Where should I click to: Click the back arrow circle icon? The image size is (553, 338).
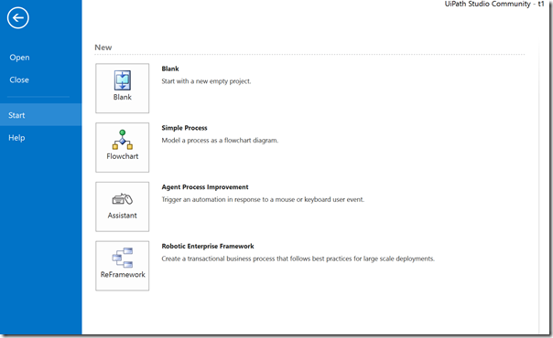click(x=18, y=18)
